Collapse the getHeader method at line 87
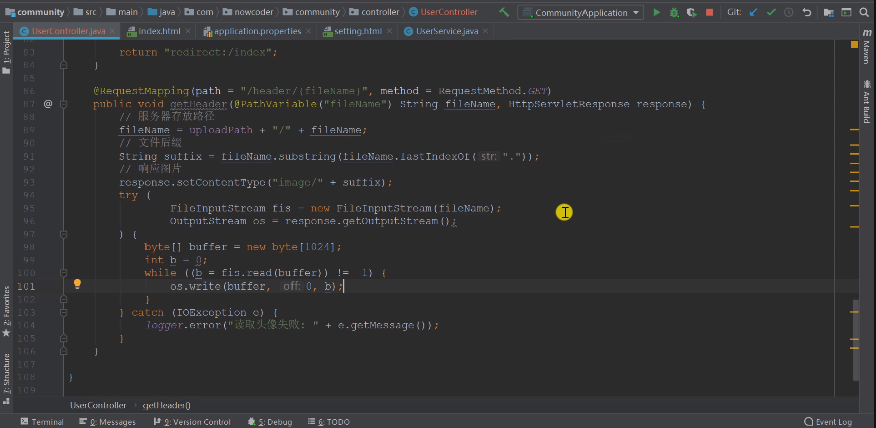Screen dimensions: 876x428 coord(64,104)
